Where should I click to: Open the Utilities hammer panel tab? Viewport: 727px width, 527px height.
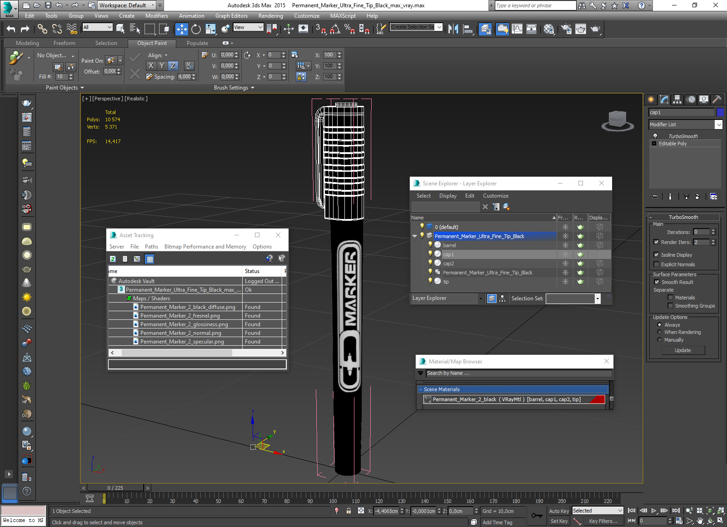[717, 99]
